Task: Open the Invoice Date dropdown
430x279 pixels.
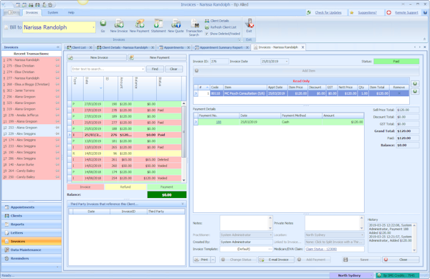Action: [287, 62]
